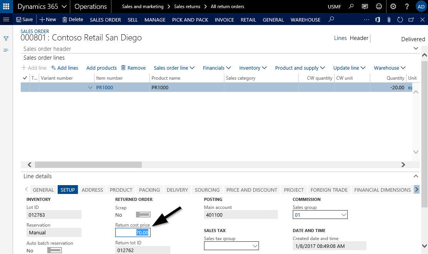Click the select-all checkmark column header
This screenshot has width=428, height=254.
point(25,78)
